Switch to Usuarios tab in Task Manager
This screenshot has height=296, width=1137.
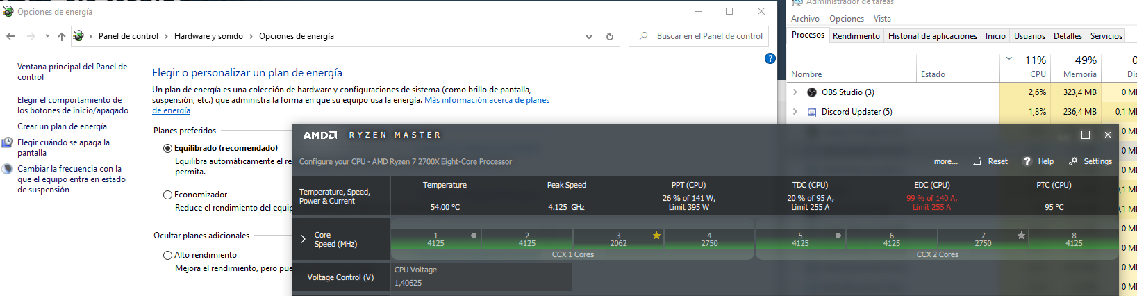[x=1029, y=36]
